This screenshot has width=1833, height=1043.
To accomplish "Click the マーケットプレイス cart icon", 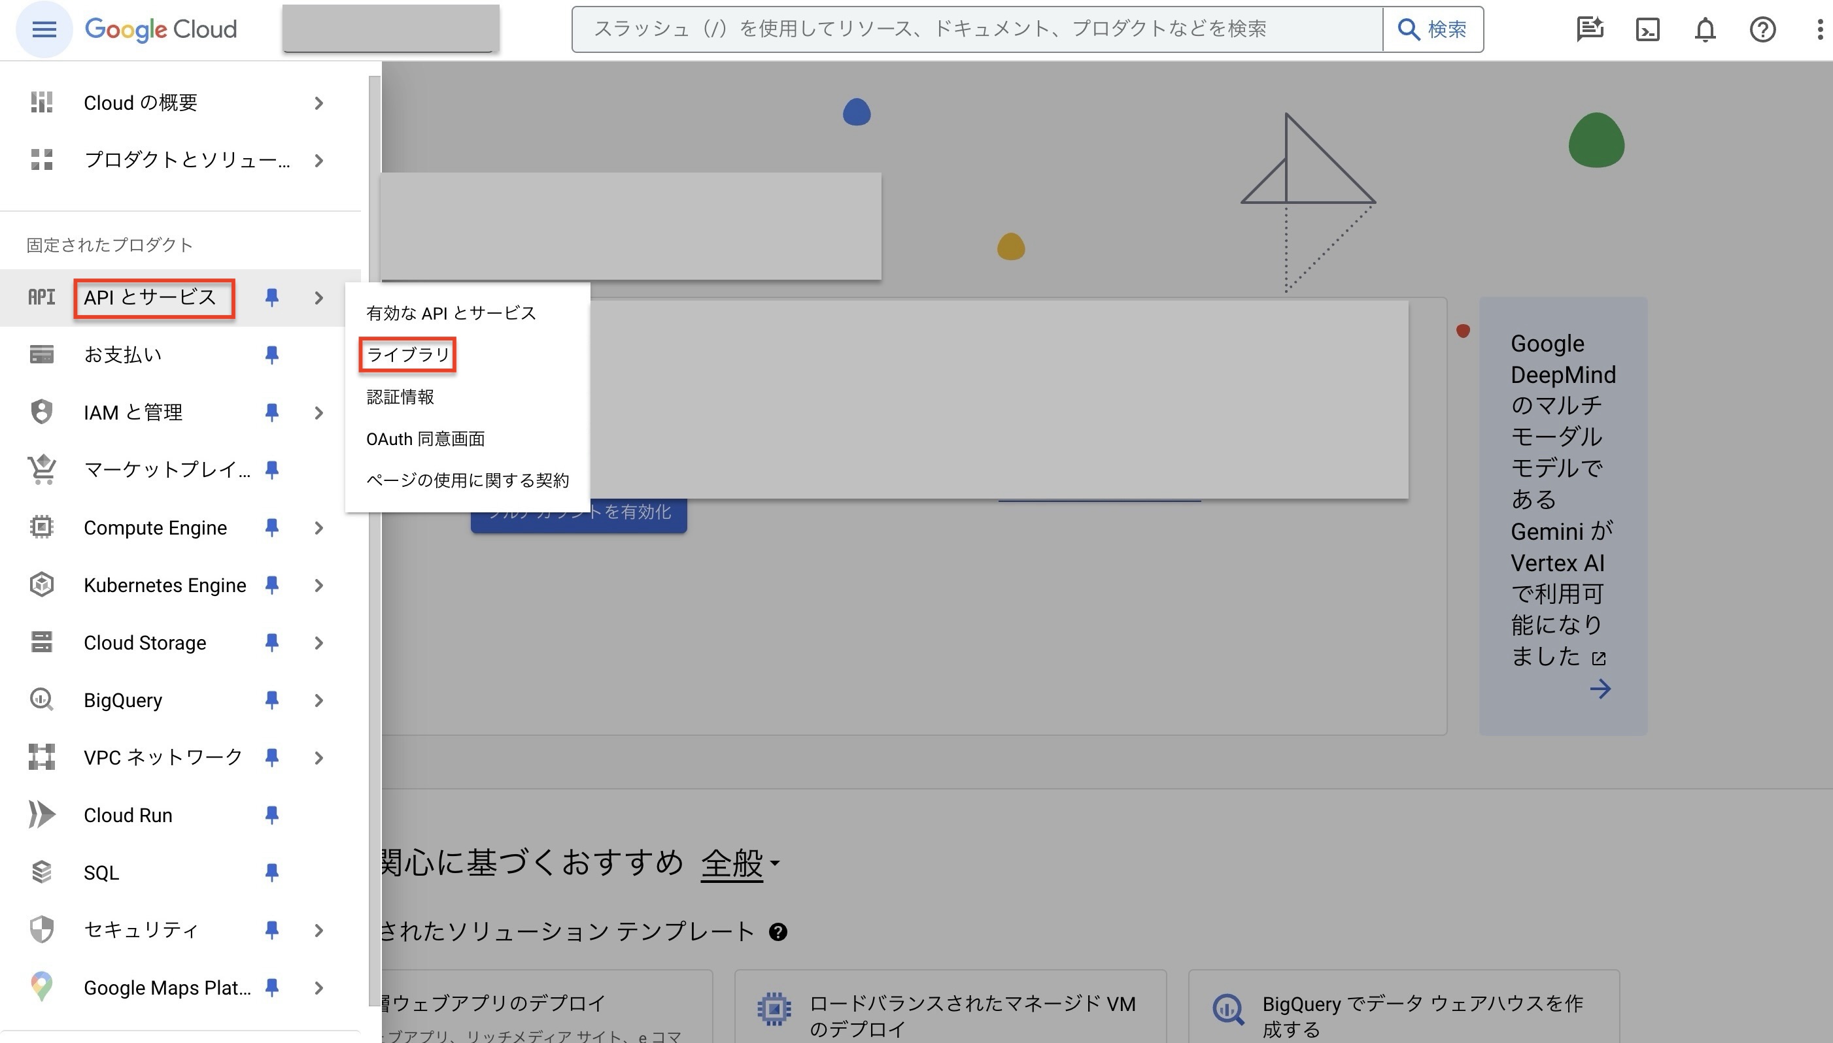I will point(42,469).
